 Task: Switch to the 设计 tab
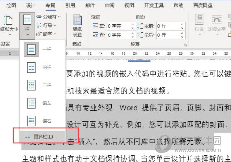31,6
